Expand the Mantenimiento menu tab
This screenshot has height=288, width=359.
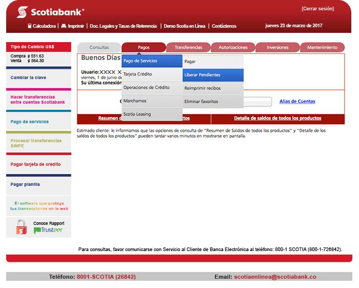(322, 47)
